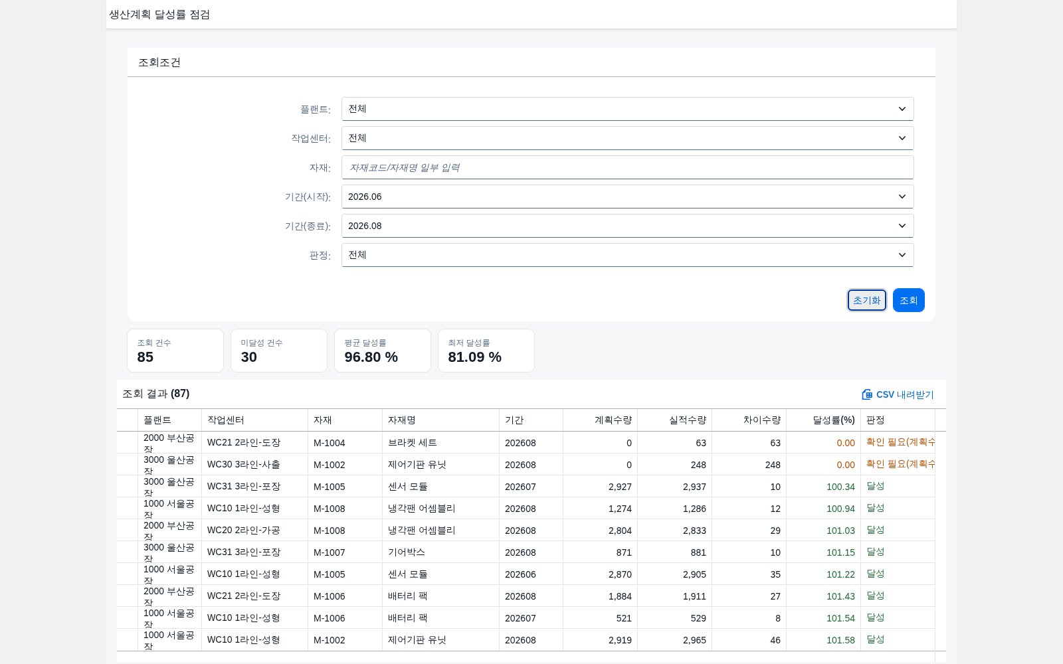This screenshot has width=1063, height=664.
Task: Click the 기간 column header
Action: [531, 420]
